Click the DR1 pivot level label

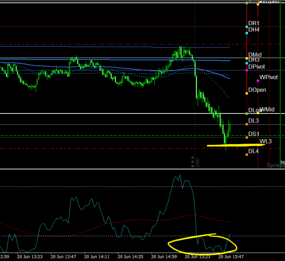[254, 23]
